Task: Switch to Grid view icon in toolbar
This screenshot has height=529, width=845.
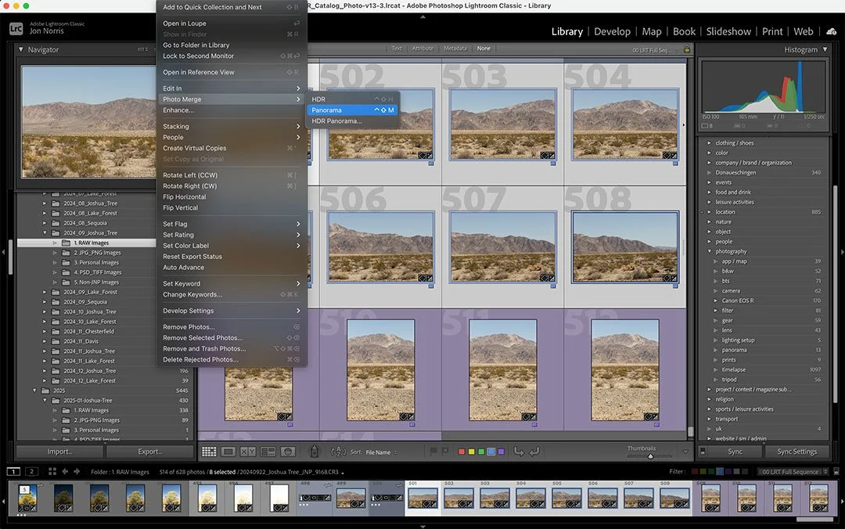Action: coord(209,452)
